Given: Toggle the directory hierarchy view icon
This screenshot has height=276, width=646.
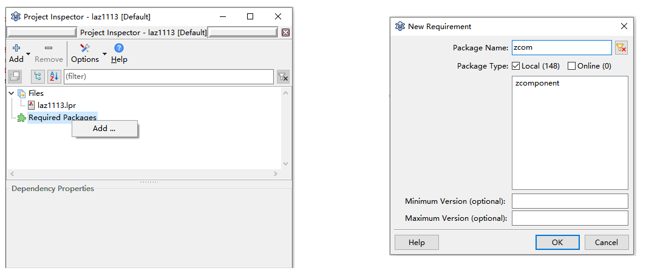Looking at the screenshot, I should (38, 76).
